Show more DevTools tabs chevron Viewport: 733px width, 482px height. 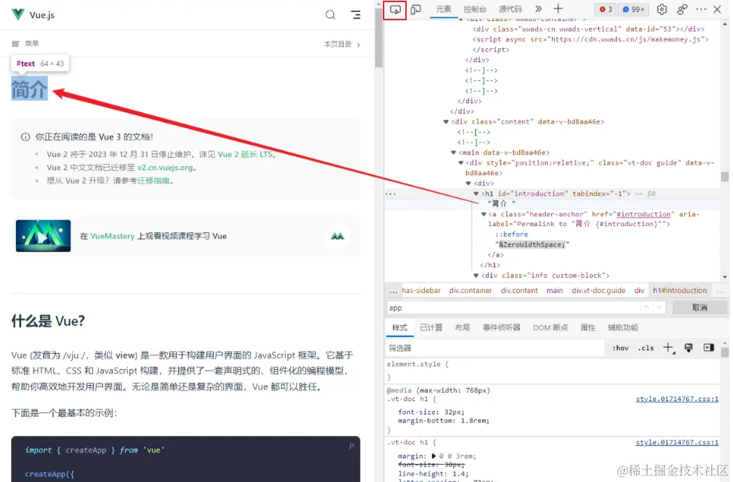(x=539, y=9)
